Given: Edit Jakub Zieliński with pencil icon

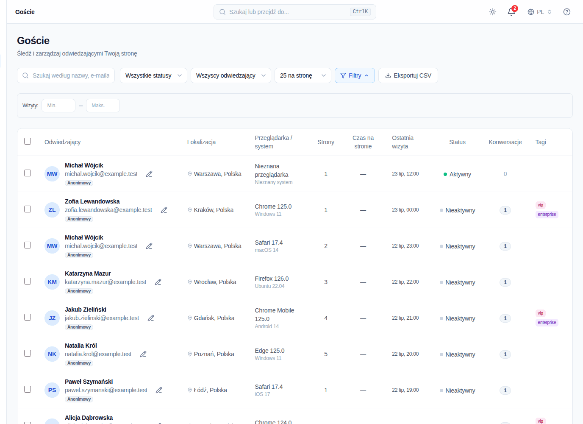Looking at the screenshot, I should point(151,318).
